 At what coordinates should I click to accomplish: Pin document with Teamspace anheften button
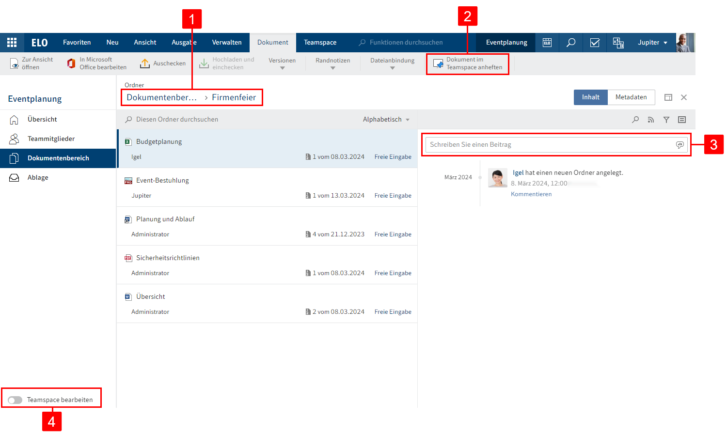[468, 63]
